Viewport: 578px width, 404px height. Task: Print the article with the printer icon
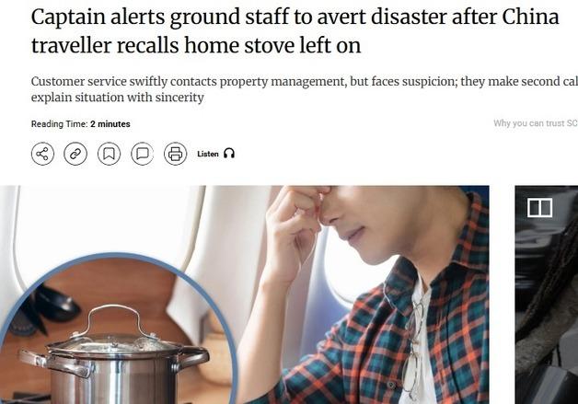tap(176, 154)
